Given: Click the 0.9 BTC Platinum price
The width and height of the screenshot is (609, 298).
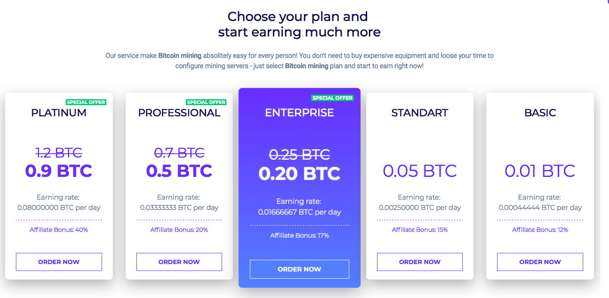Looking at the screenshot, I should (x=59, y=171).
